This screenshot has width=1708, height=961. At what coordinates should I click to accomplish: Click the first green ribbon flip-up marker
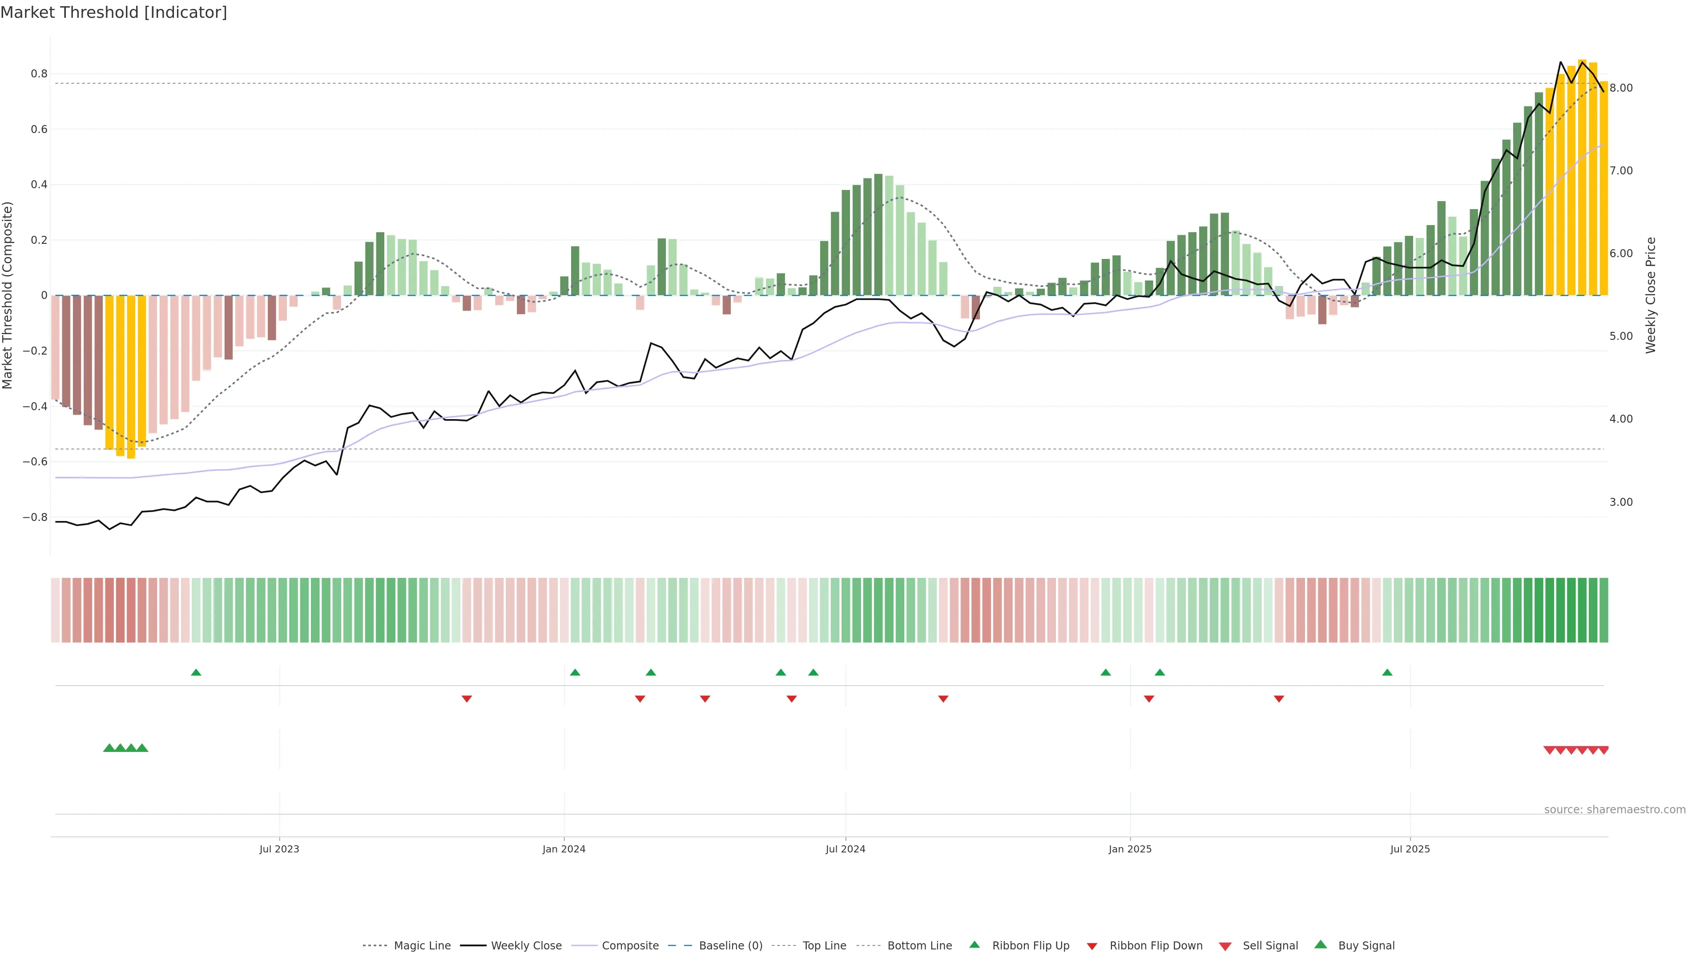pyautogui.click(x=196, y=673)
